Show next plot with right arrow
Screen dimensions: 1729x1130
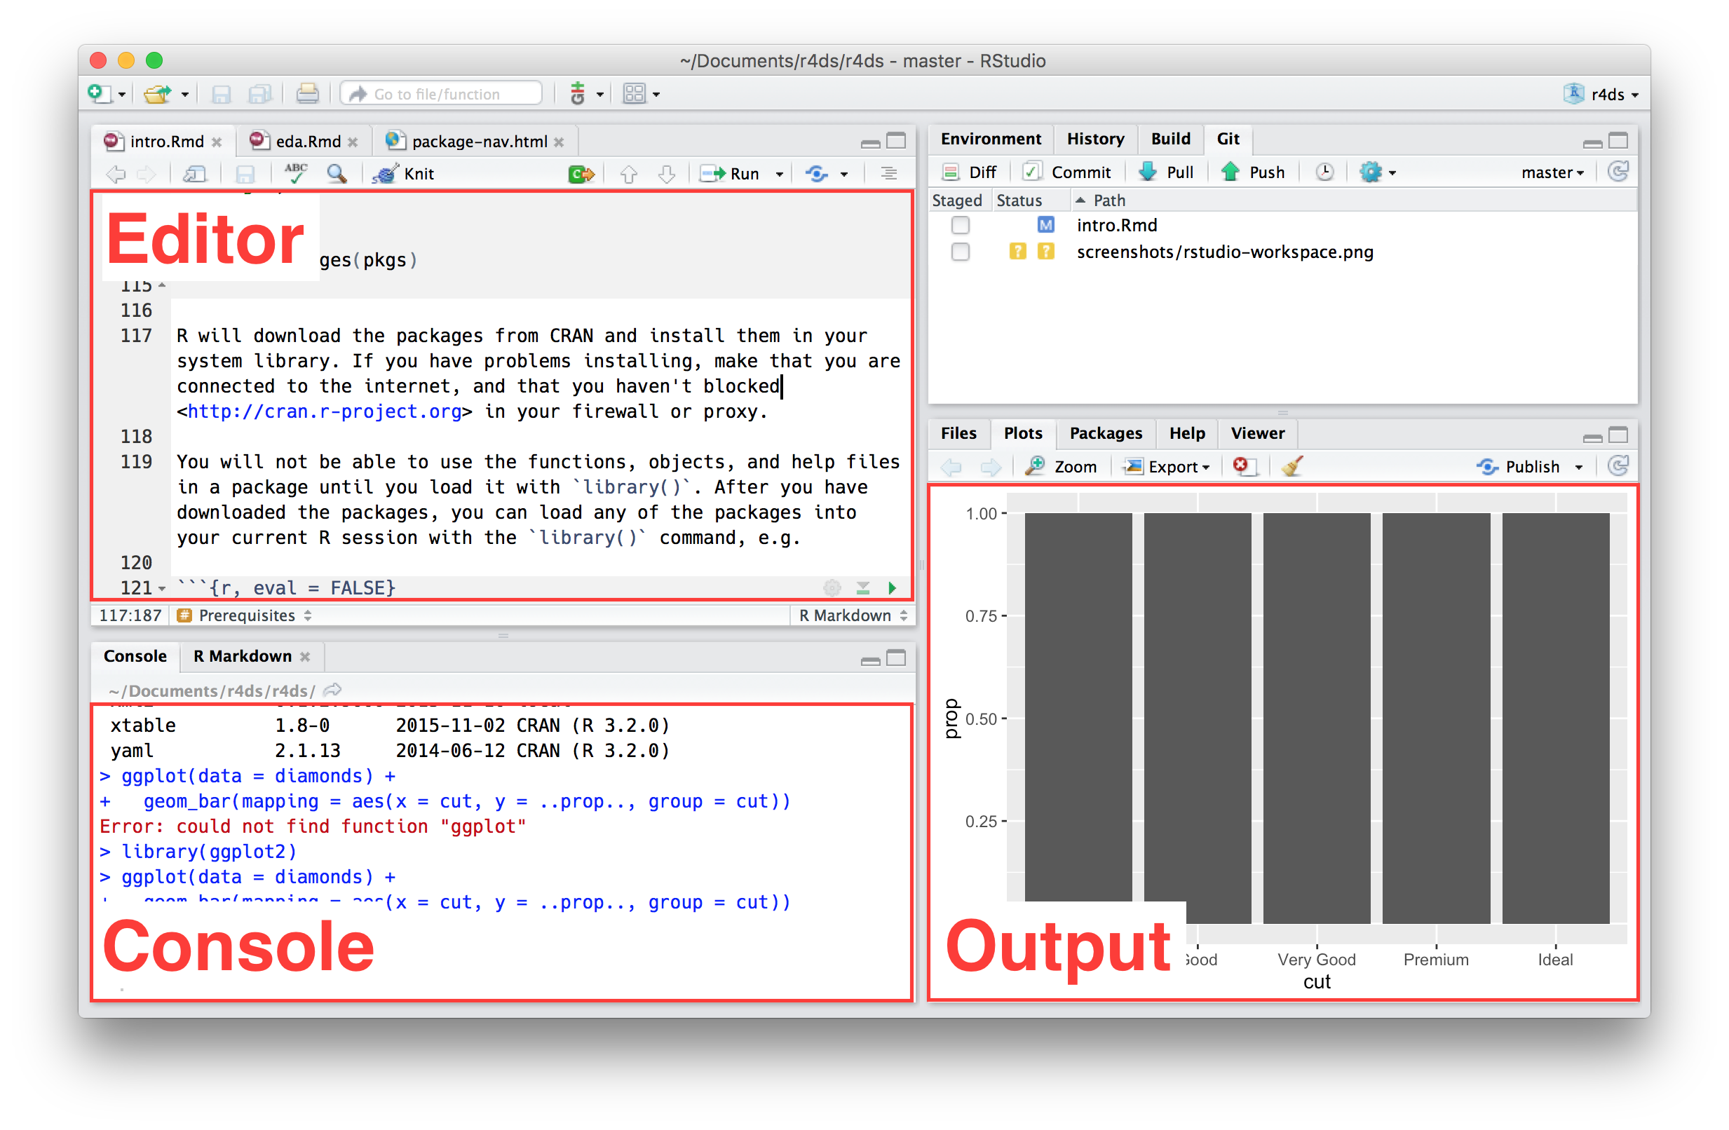click(x=991, y=467)
